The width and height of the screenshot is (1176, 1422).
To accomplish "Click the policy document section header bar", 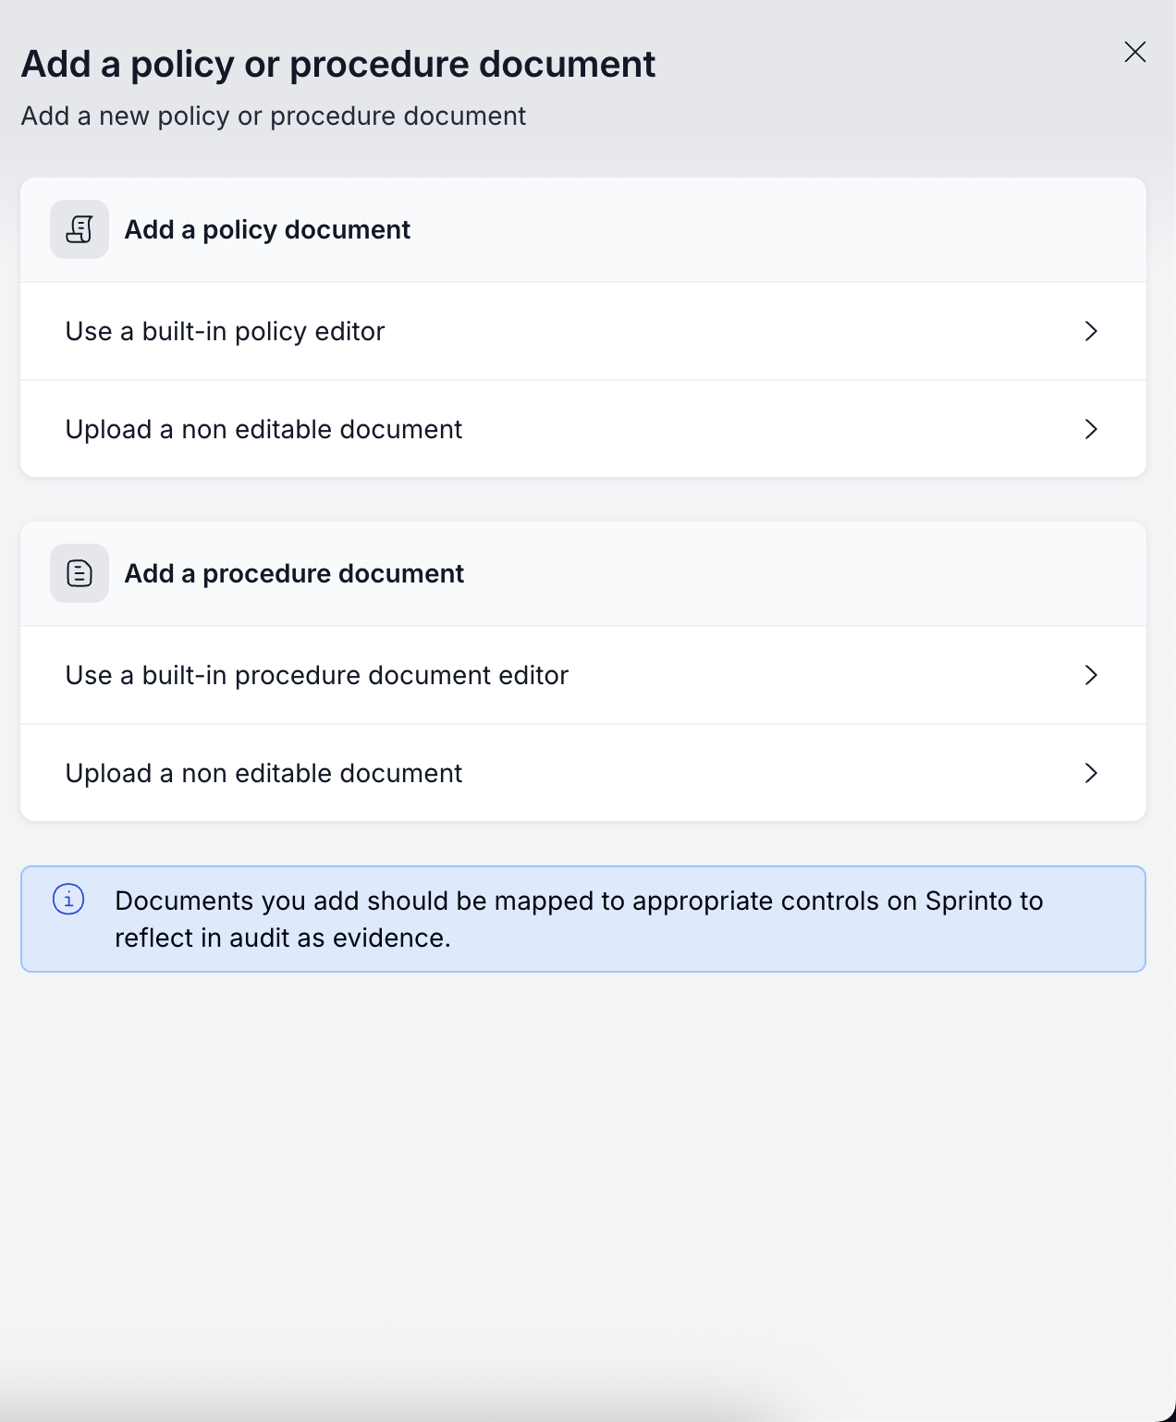I will (740, 229).
